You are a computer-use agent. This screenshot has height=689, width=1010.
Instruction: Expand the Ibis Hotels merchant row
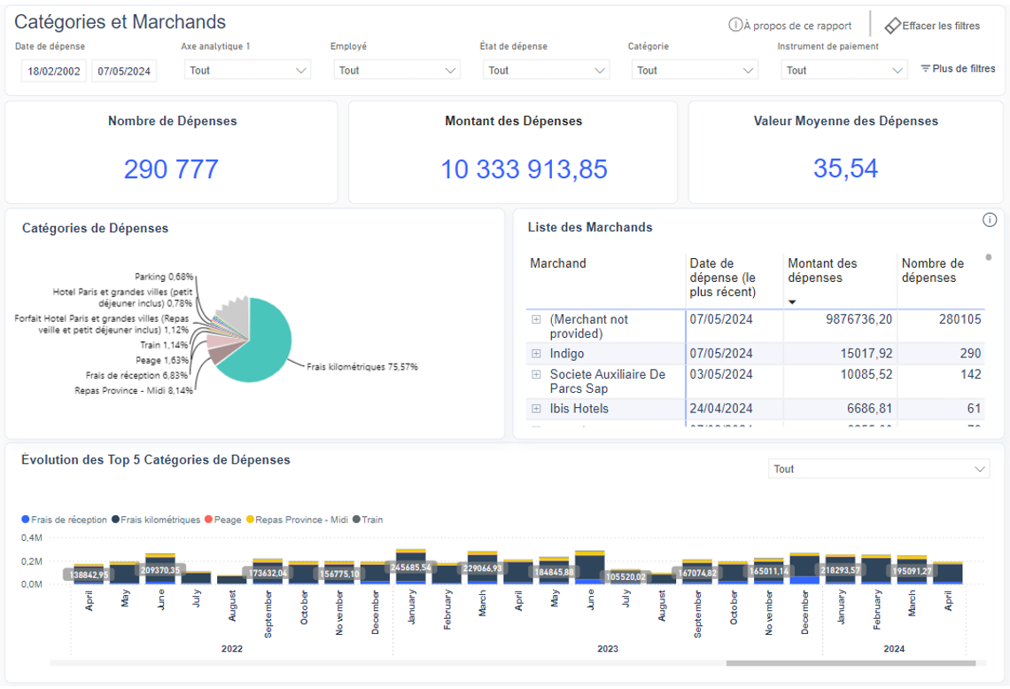tap(536, 409)
